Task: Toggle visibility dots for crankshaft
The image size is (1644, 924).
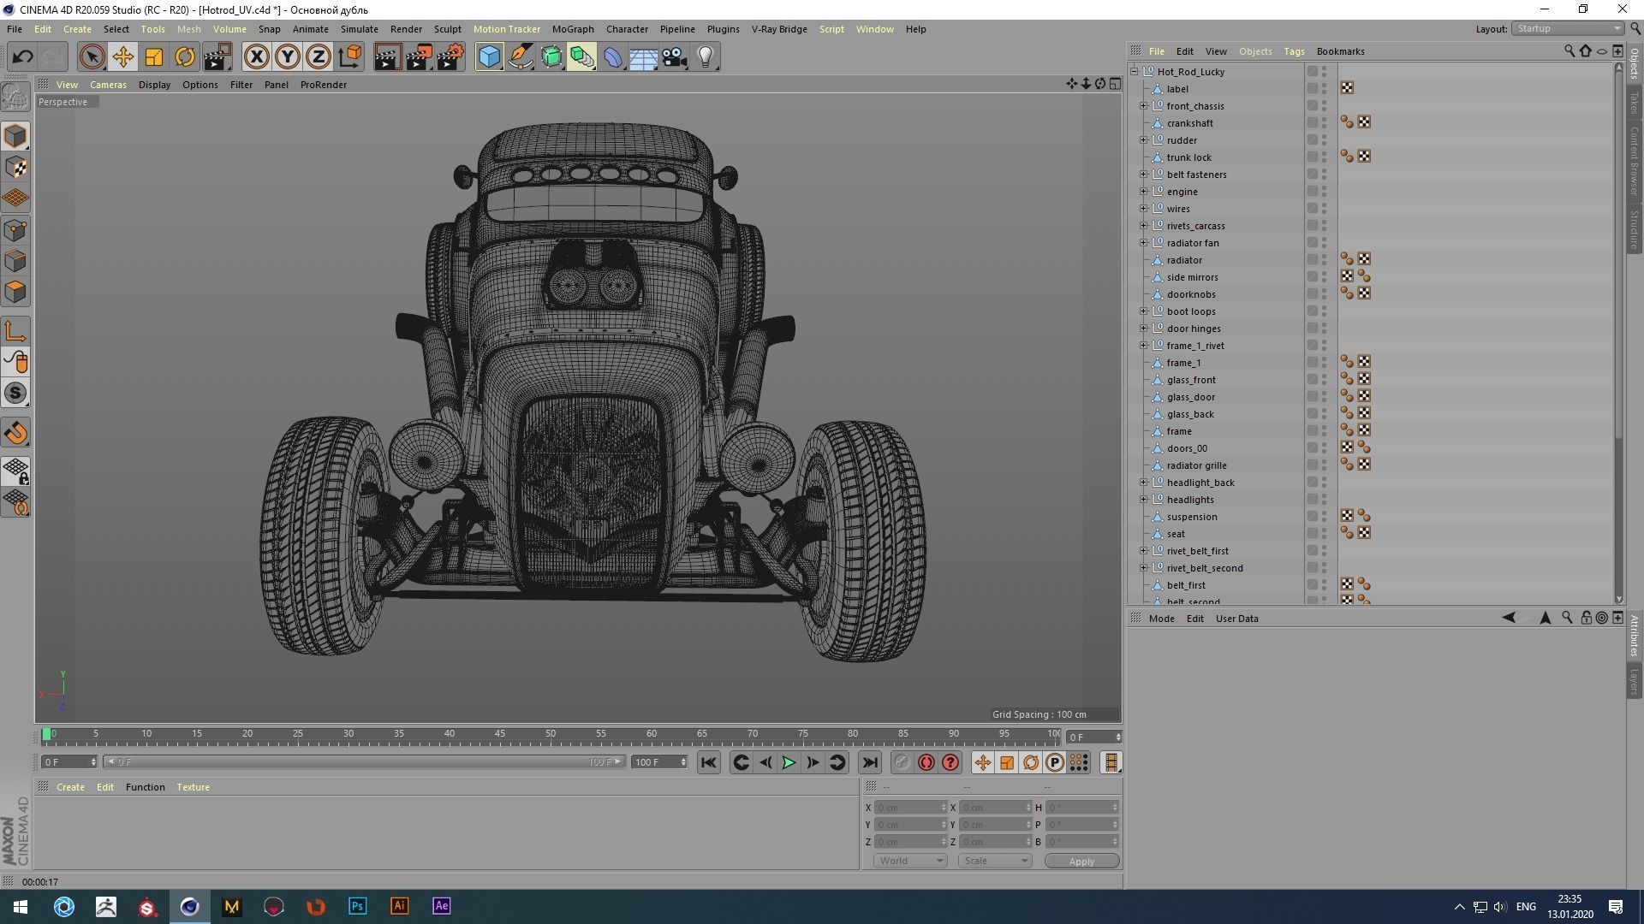Action: point(1324,123)
